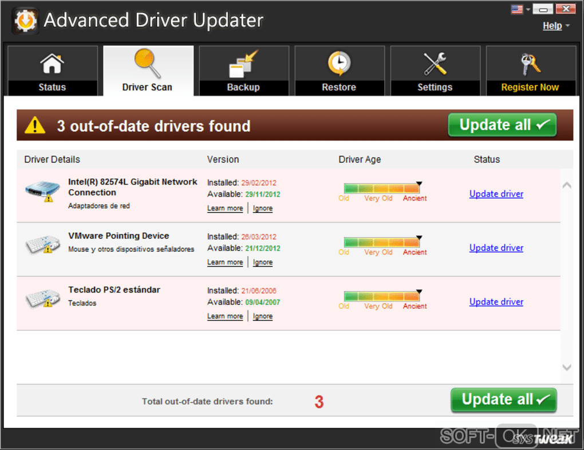Click the Advanced Driver Updater gear logo
Screen dimensions: 584x450
25,21
